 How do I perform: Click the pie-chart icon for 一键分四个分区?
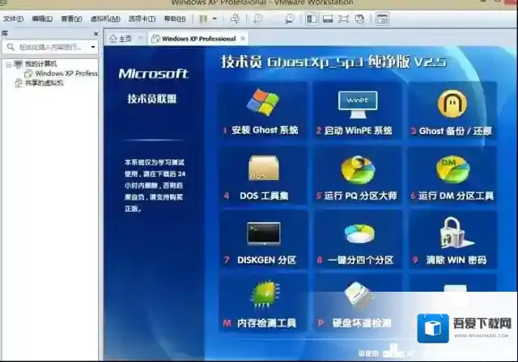click(359, 234)
